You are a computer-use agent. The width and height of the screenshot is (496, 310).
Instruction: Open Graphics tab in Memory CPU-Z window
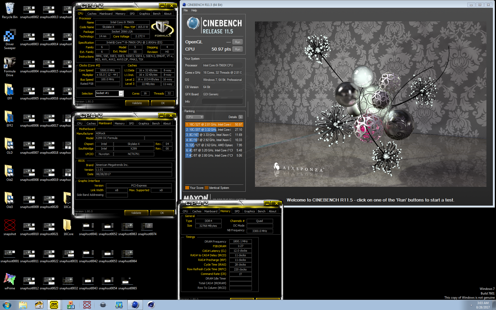249,211
